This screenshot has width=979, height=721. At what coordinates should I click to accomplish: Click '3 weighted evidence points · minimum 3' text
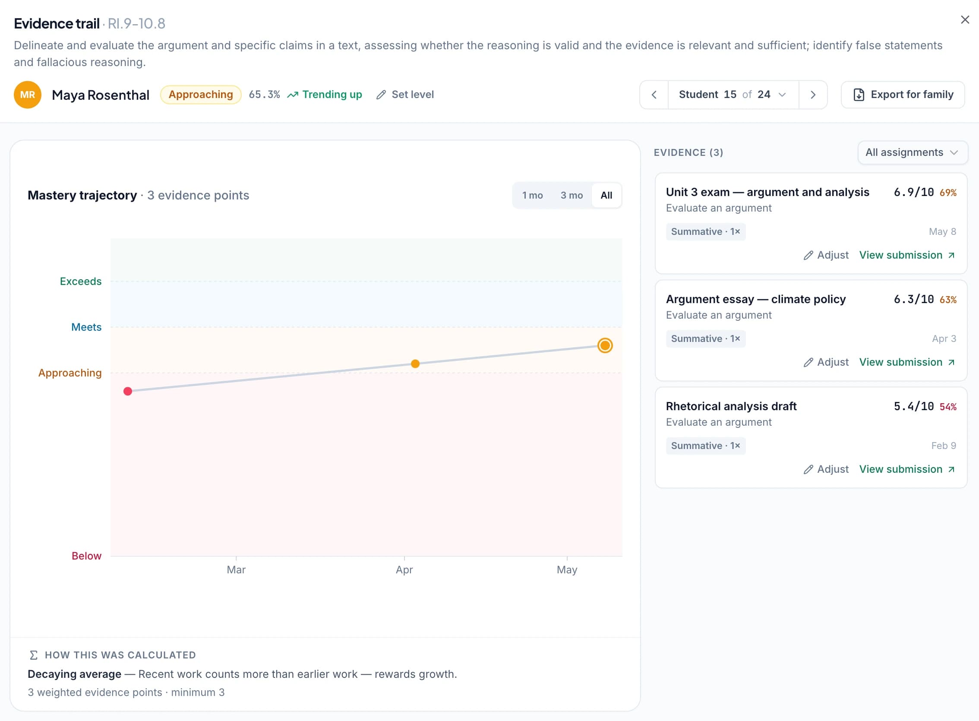click(126, 693)
